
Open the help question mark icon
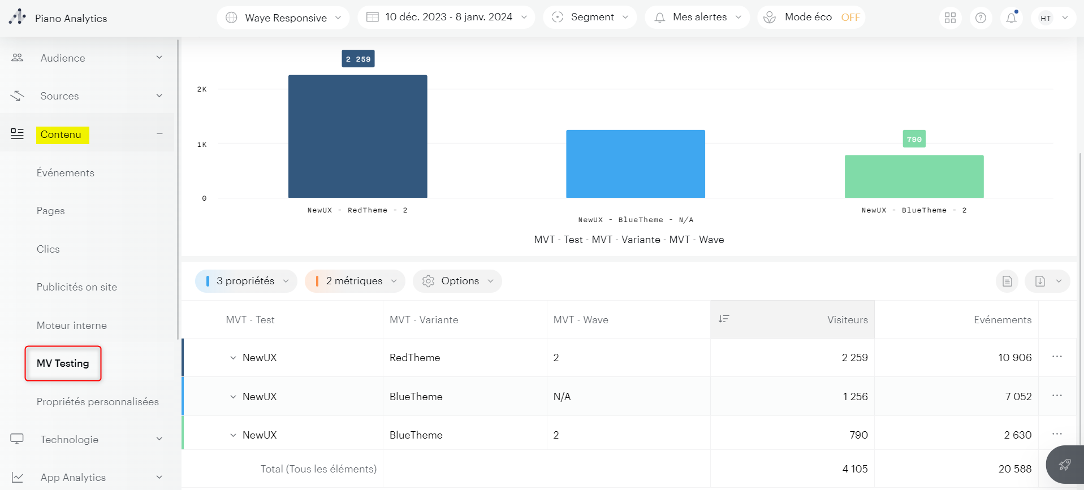pyautogui.click(x=981, y=18)
